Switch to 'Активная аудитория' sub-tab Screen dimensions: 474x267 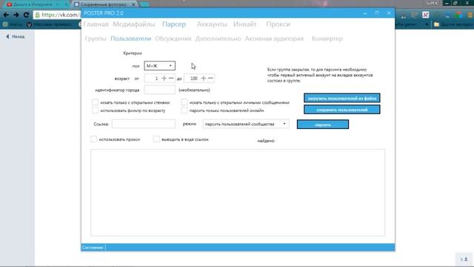tap(274, 39)
